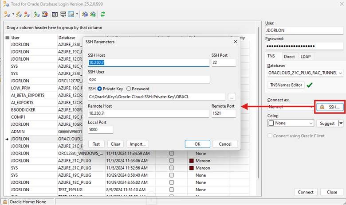Toggle checkbox in AZURE_18C_PLUG row

tap(172, 182)
